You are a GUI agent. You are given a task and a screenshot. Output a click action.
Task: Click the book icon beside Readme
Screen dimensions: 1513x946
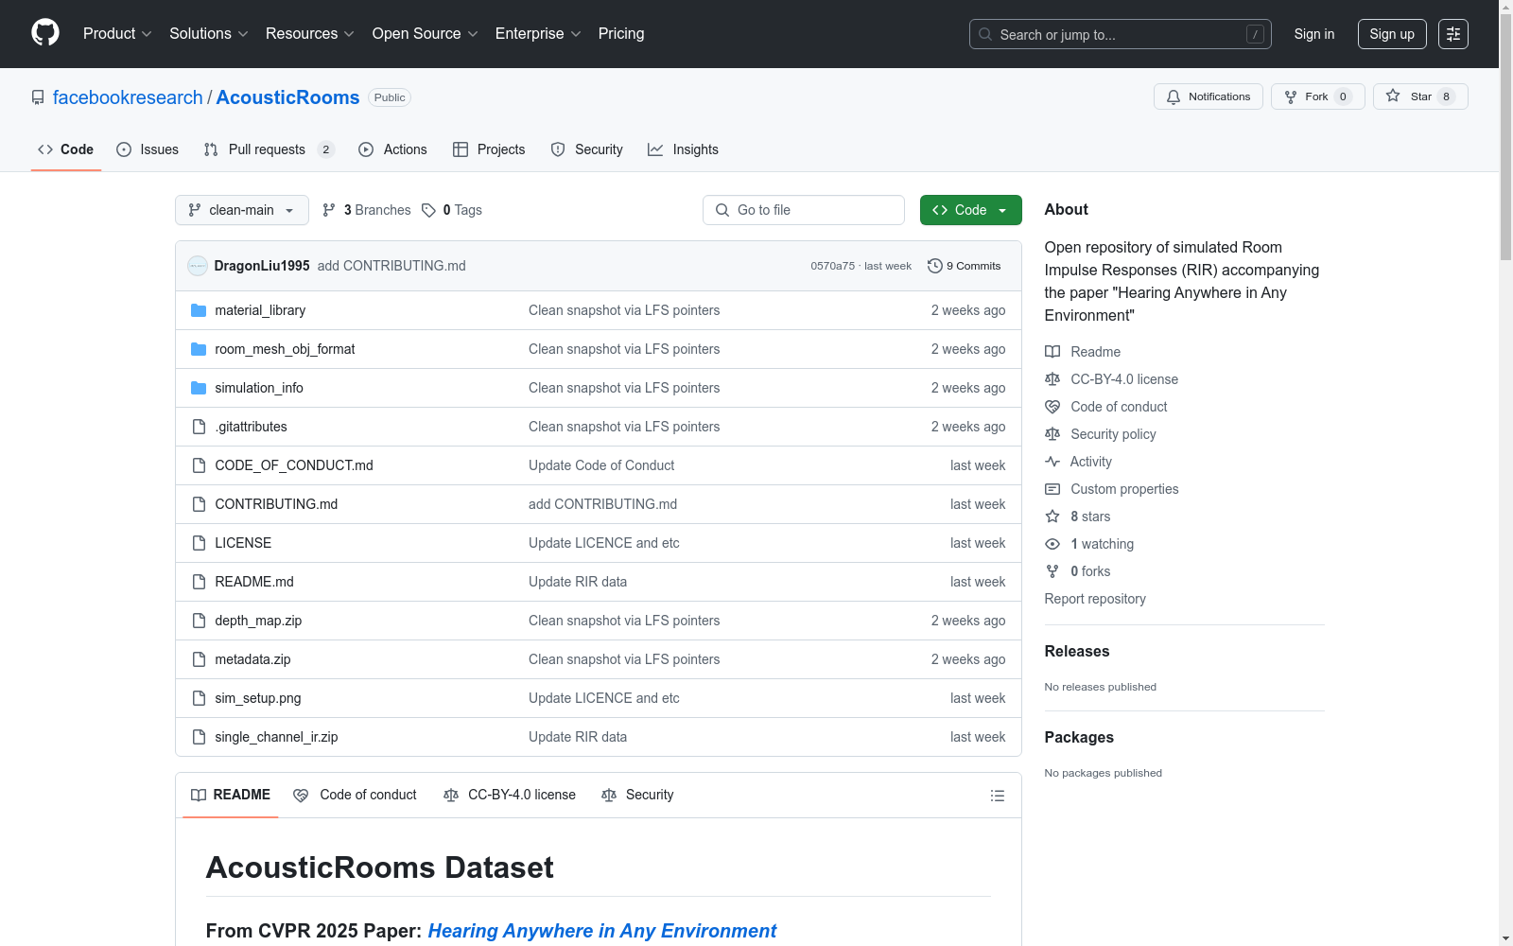1052,352
